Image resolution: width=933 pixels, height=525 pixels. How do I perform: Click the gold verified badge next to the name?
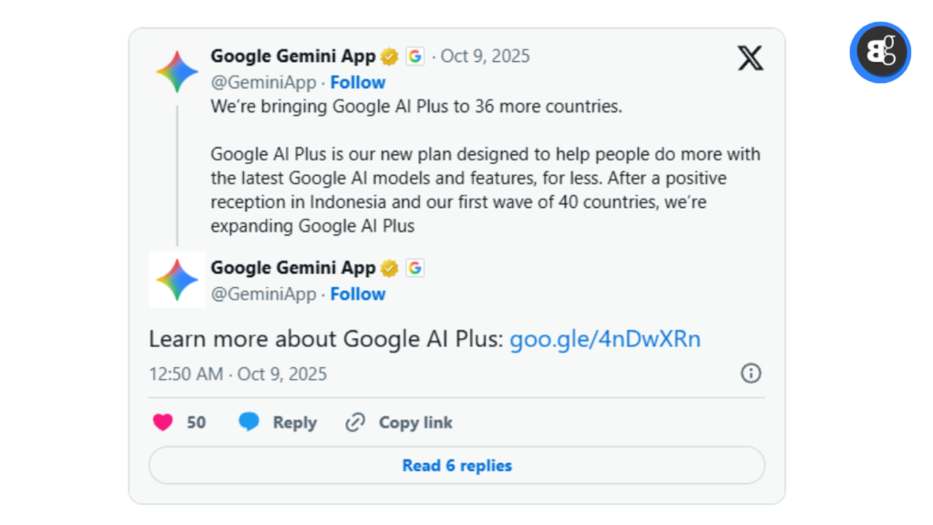click(x=389, y=56)
